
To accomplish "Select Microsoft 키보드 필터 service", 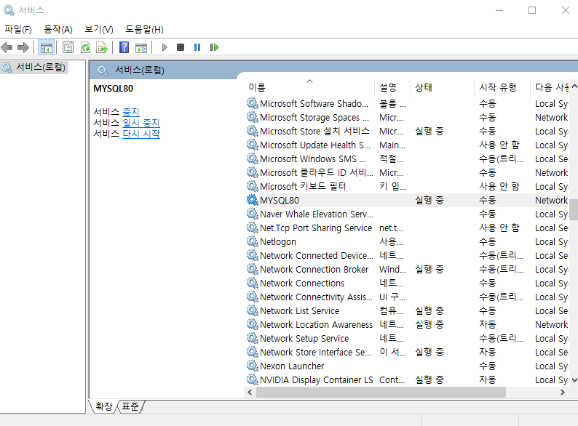I will pos(408,187).
